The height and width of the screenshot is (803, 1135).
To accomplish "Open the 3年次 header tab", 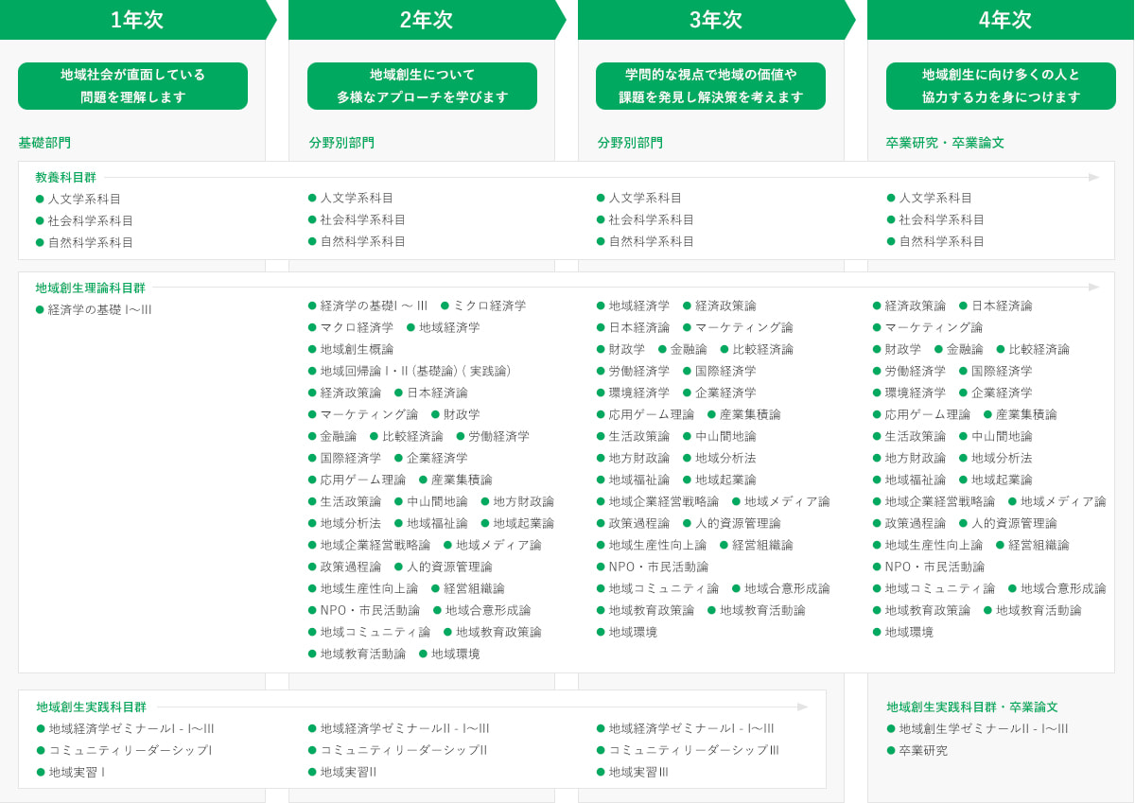I will pyautogui.click(x=715, y=20).
